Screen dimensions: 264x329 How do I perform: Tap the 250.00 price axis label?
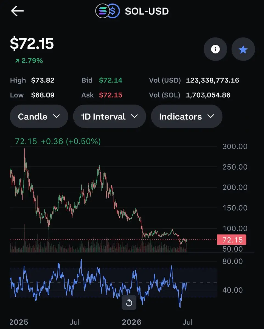tap(235, 167)
